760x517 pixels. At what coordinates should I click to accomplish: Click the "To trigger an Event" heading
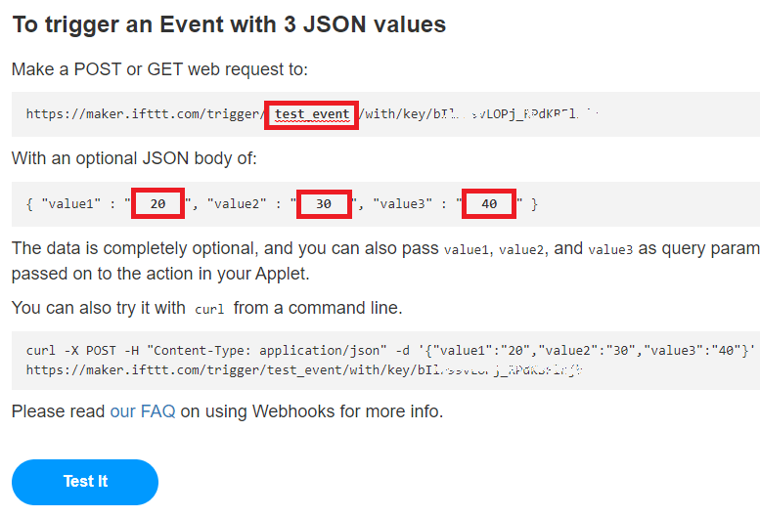coord(229,24)
